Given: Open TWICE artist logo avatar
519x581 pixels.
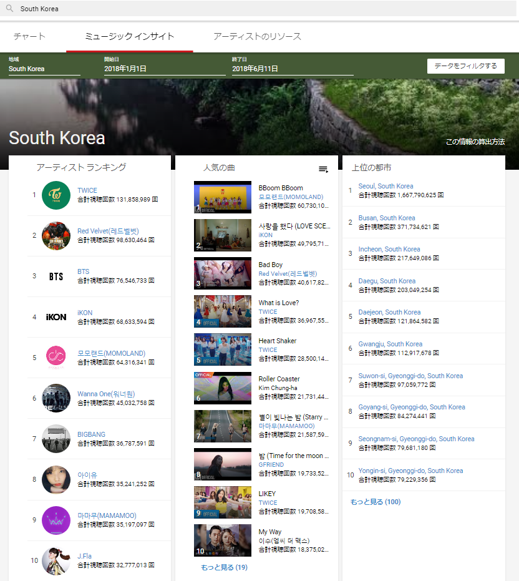Looking at the screenshot, I should click(56, 195).
